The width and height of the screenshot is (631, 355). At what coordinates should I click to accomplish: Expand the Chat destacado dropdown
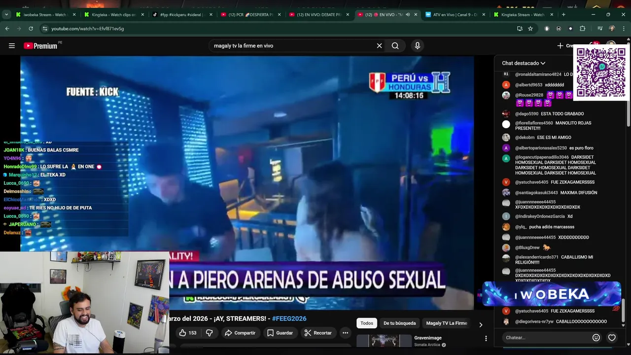pyautogui.click(x=524, y=63)
